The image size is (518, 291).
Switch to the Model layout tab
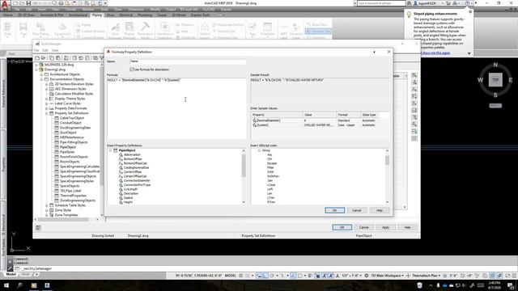tap(11, 274)
